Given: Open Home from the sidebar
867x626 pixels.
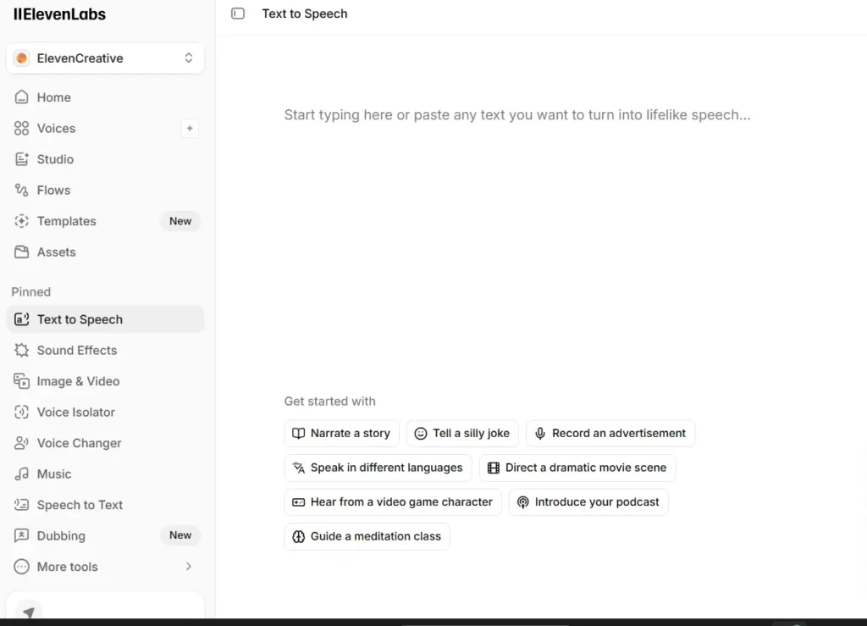Looking at the screenshot, I should click(x=105, y=97).
